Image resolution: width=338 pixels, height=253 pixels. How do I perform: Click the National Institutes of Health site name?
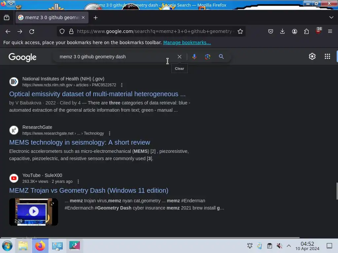click(63, 79)
